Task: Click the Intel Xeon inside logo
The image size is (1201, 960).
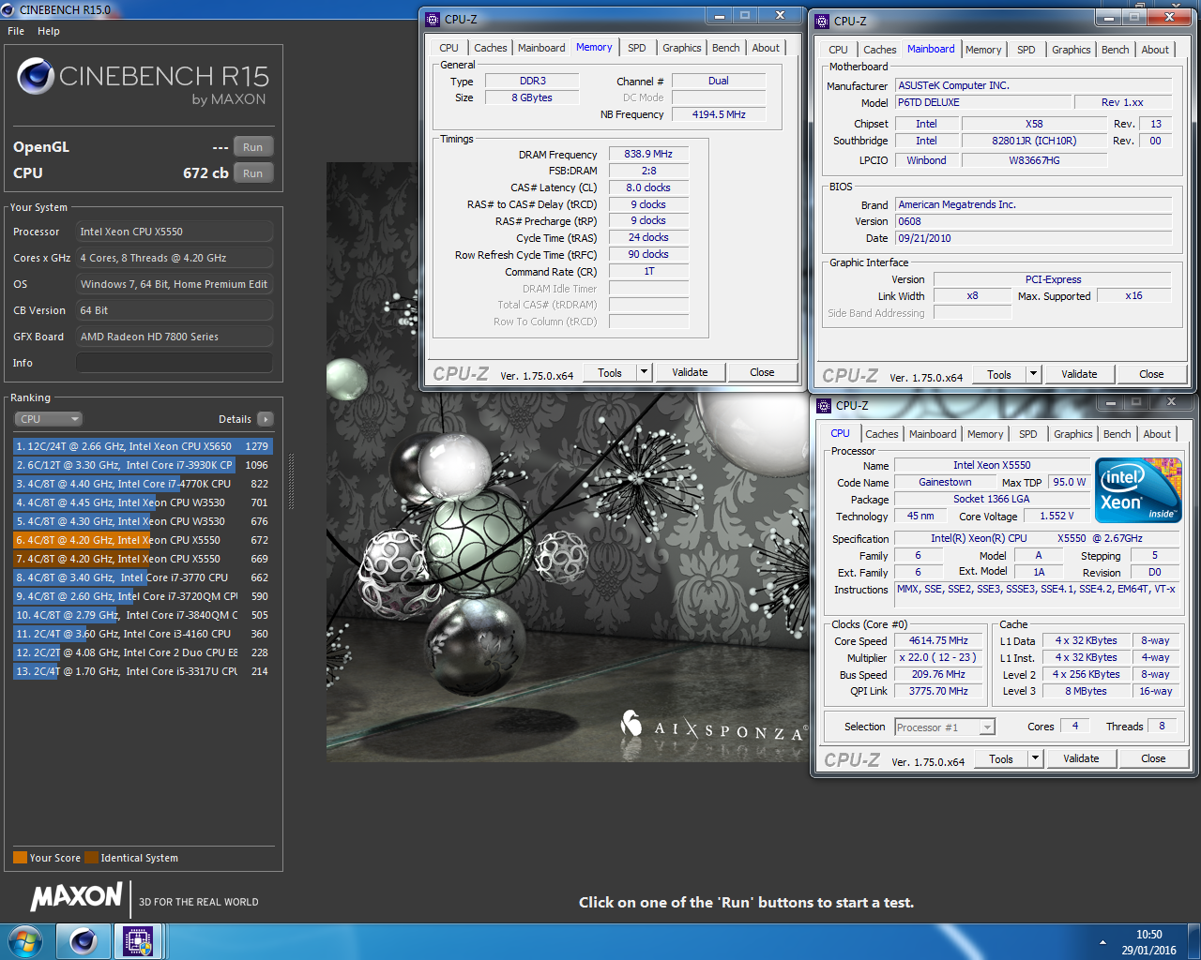Action: [x=1138, y=489]
